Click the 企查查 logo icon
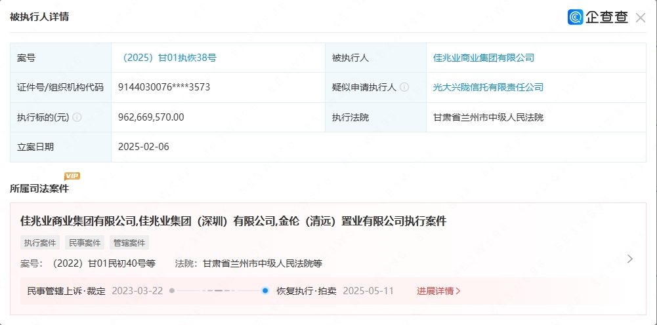 coord(576,17)
